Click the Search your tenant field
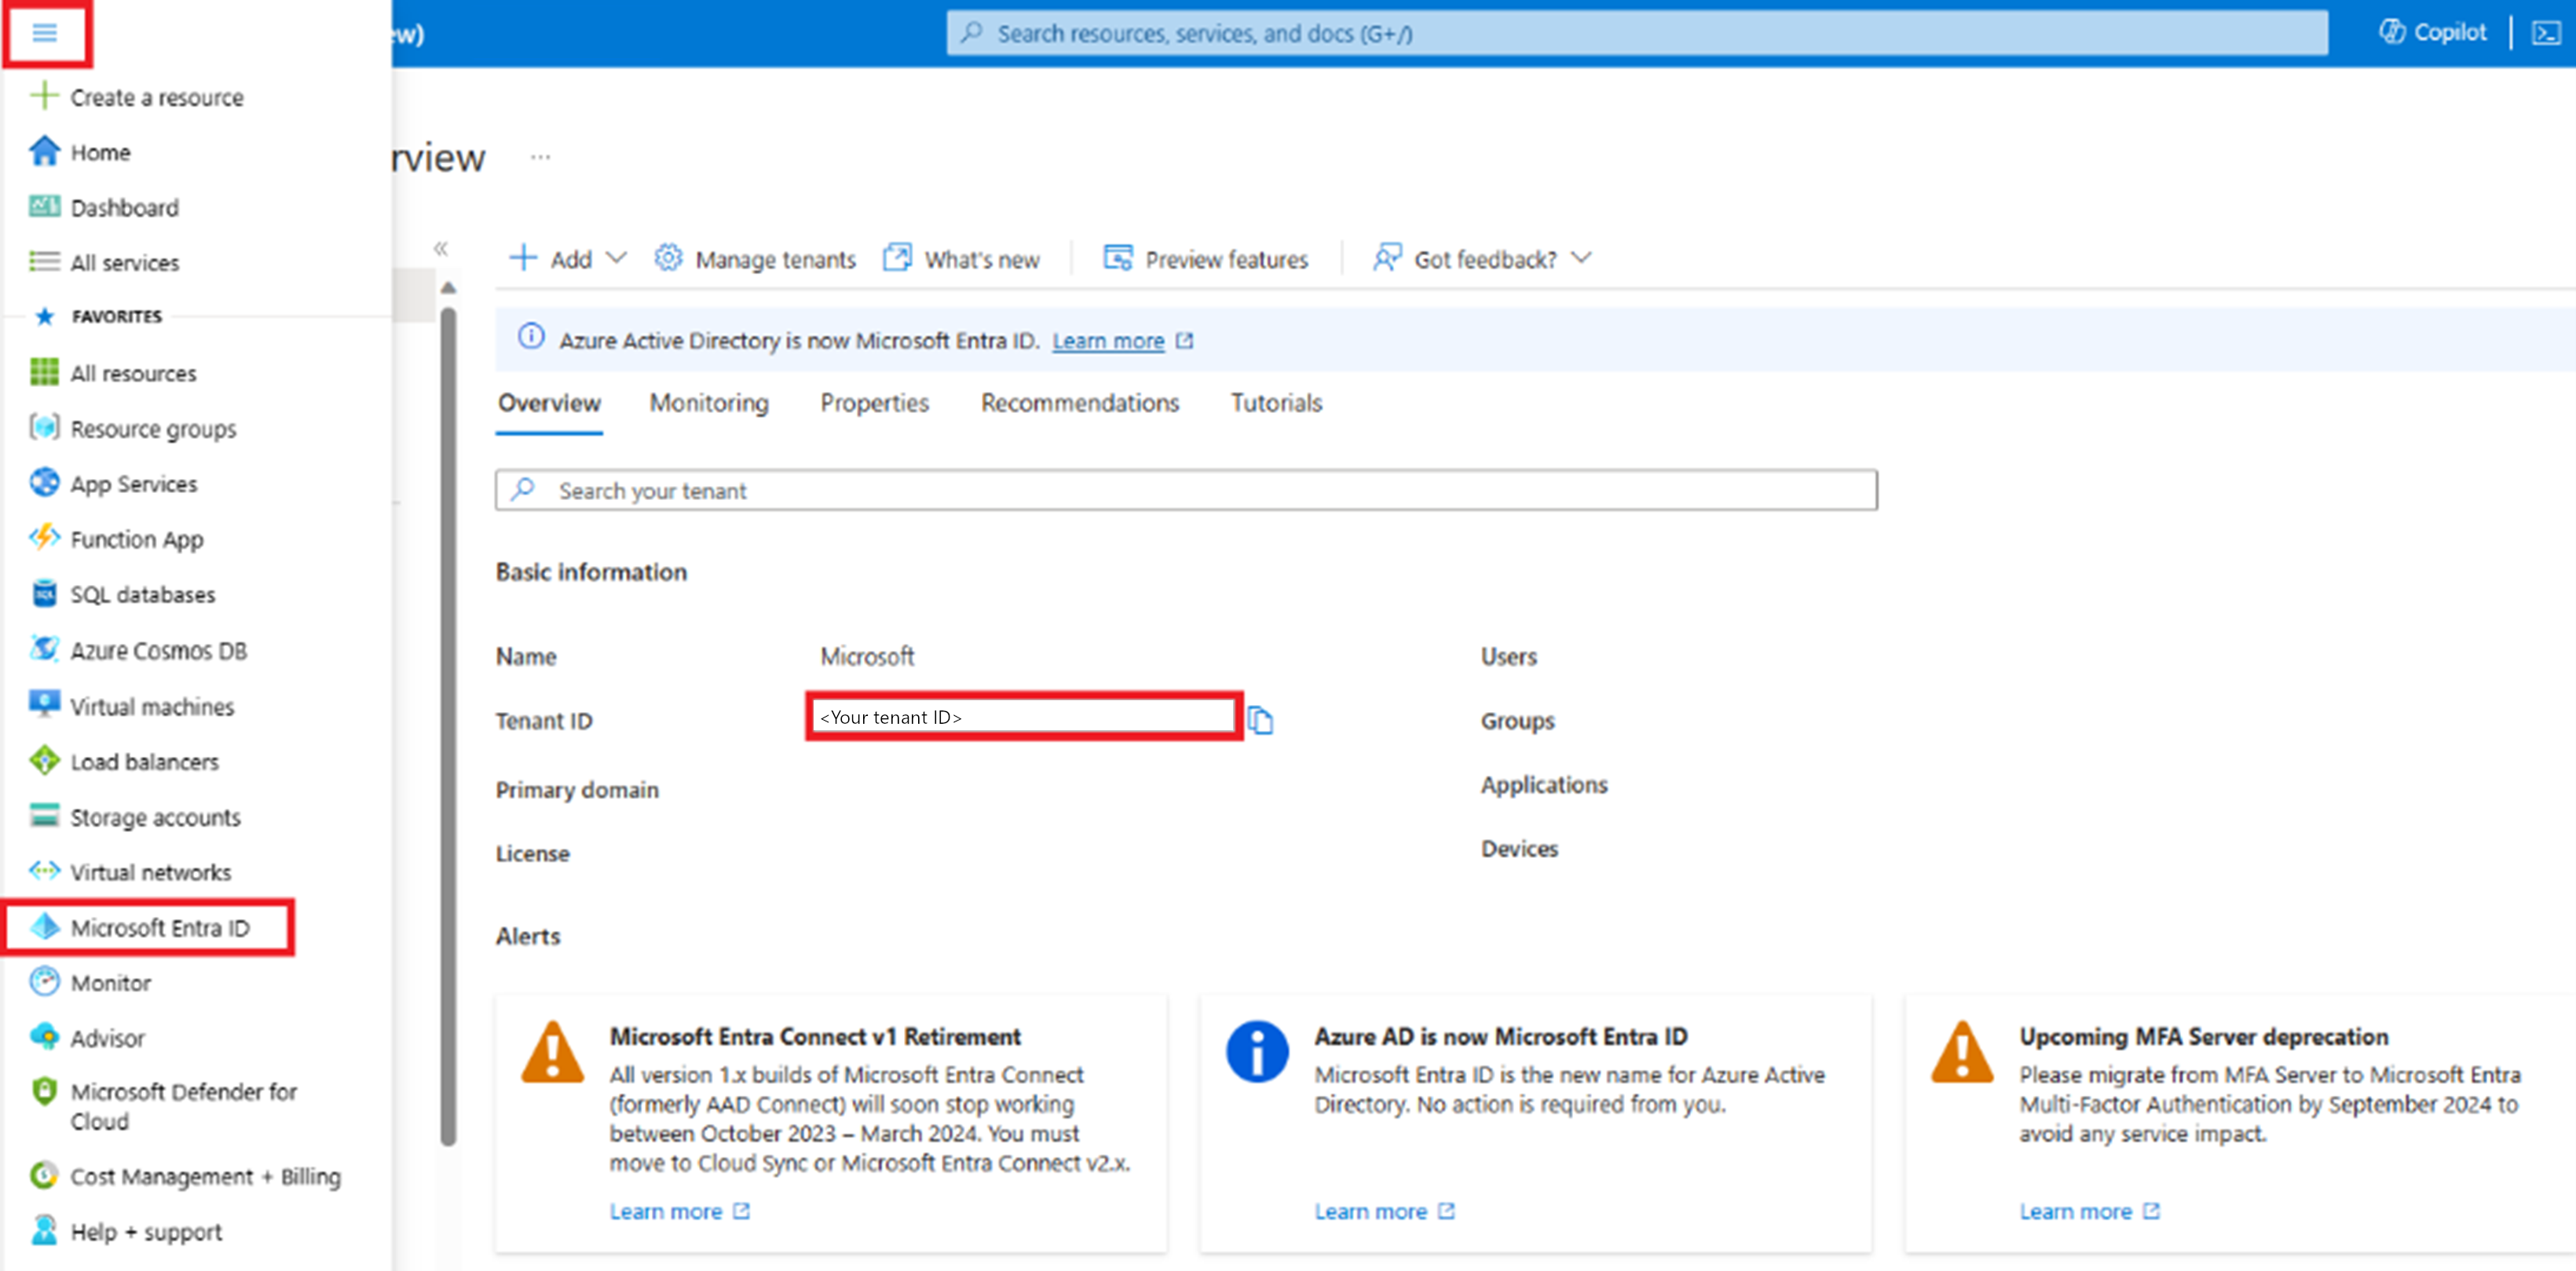The height and width of the screenshot is (1271, 2576). [1186, 490]
